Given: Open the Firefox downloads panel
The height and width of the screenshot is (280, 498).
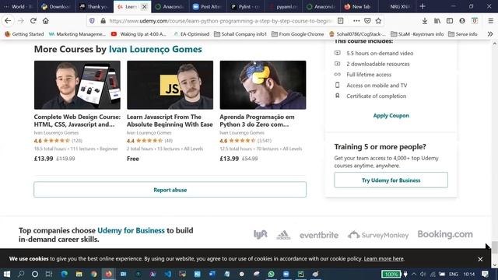Looking at the screenshot, I should pyautogui.click(x=425, y=21).
